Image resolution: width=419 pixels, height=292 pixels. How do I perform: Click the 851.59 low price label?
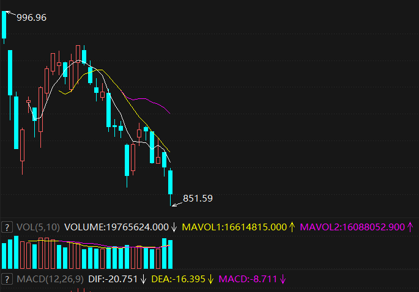point(198,199)
